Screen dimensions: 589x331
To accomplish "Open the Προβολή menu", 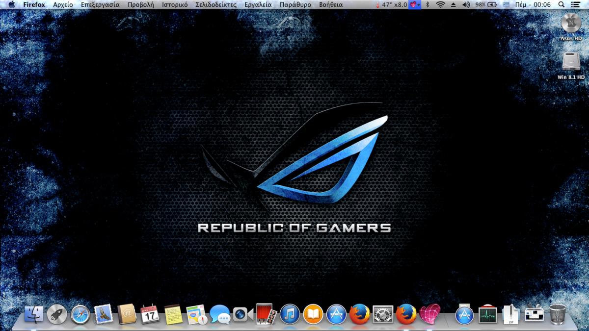I will [x=141, y=4].
